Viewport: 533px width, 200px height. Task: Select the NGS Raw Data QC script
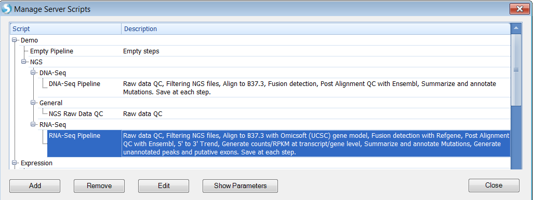pos(76,113)
